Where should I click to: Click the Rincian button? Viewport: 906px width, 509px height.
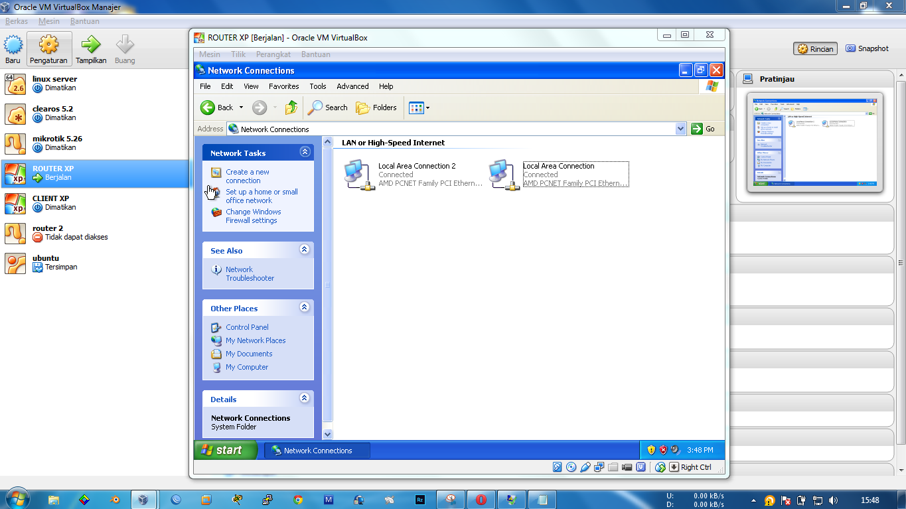[815, 48]
